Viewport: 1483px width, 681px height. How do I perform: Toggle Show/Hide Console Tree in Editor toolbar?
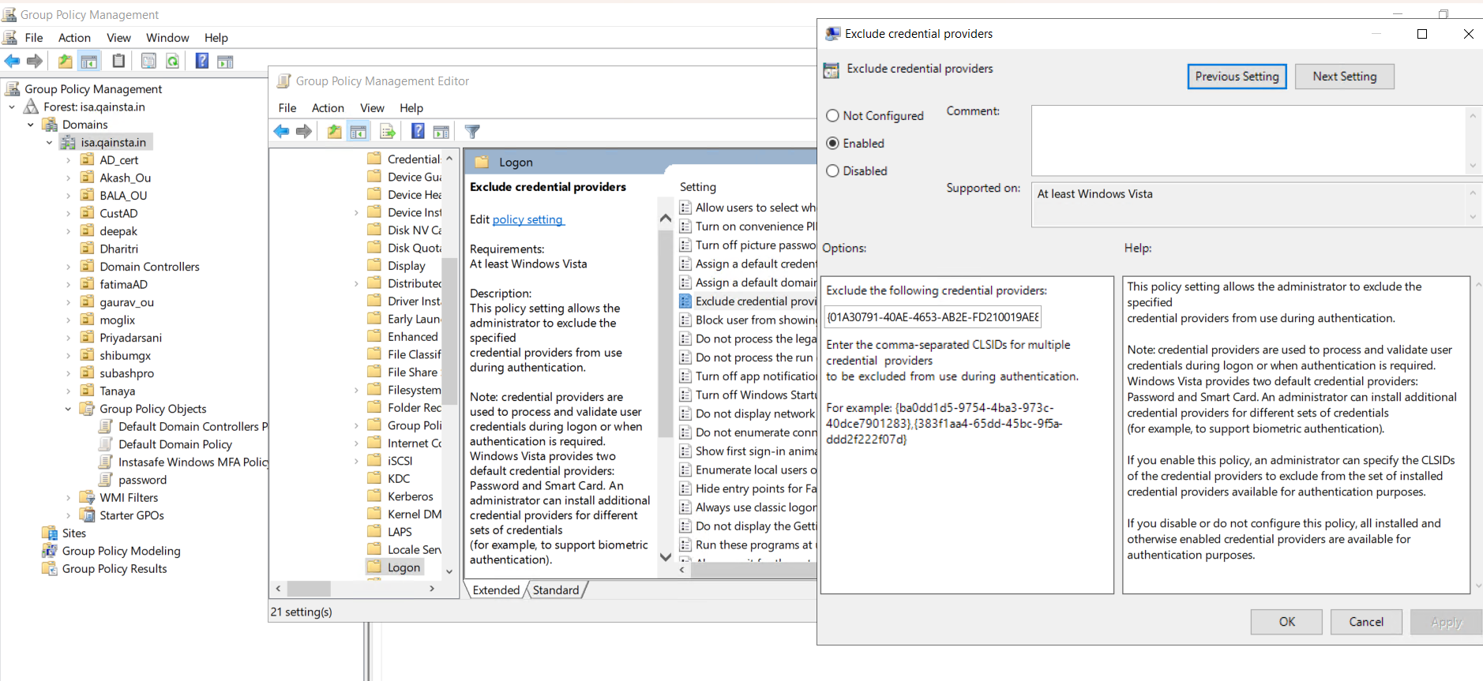pos(359,131)
